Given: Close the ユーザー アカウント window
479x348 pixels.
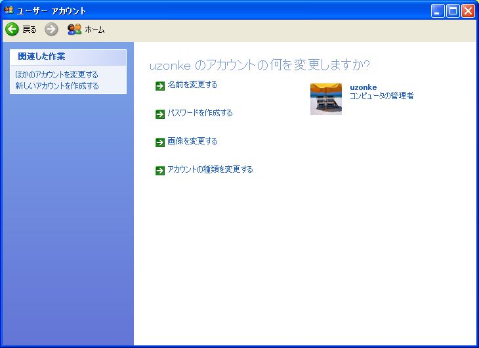Looking at the screenshot, I should click(468, 11).
